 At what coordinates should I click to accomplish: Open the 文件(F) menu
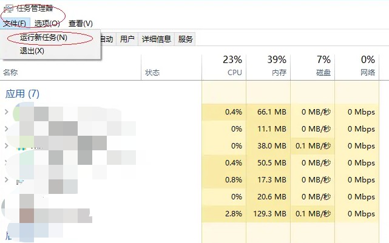[x=14, y=23]
